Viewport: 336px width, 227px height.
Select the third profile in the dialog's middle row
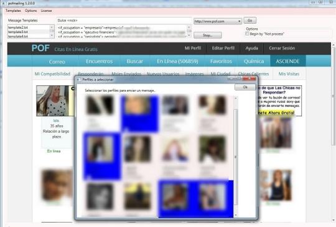(175, 150)
